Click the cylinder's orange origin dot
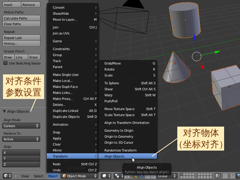The width and height of the screenshot is (240, 180). pyautogui.click(x=185, y=19)
